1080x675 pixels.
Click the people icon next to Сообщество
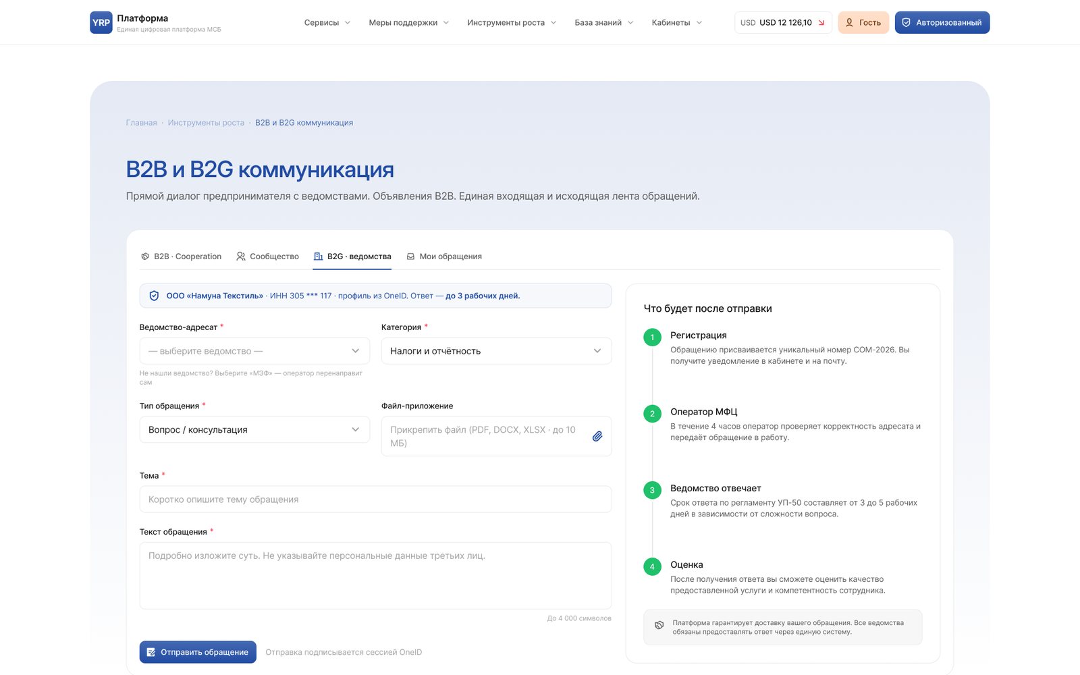tap(241, 256)
